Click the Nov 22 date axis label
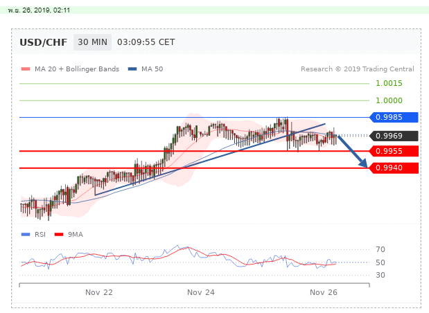 tap(99, 292)
